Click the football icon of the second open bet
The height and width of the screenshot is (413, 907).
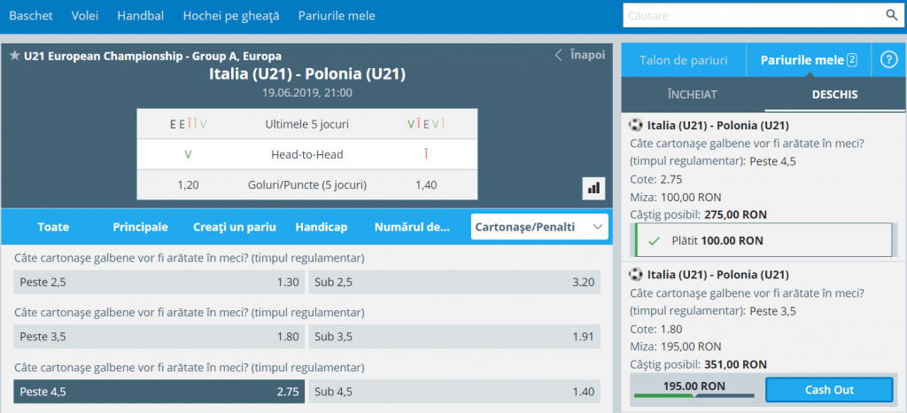[x=636, y=275]
